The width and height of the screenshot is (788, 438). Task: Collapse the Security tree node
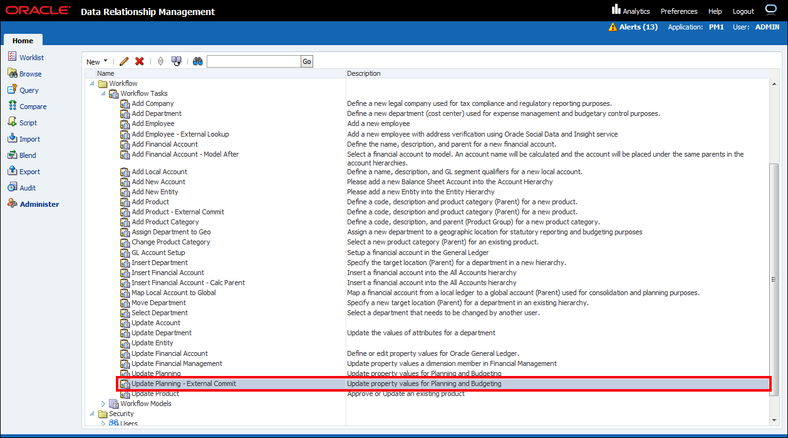coord(93,414)
